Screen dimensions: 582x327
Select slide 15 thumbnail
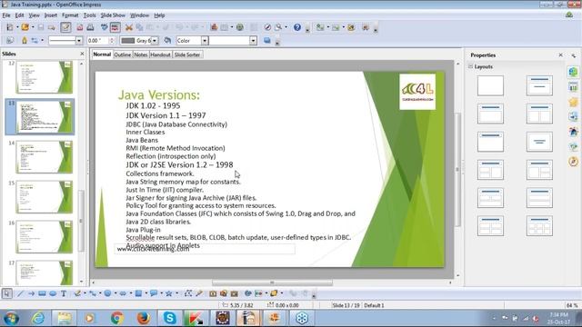point(45,197)
